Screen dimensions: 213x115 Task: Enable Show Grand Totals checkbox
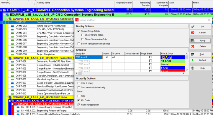[x=82, y=35]
